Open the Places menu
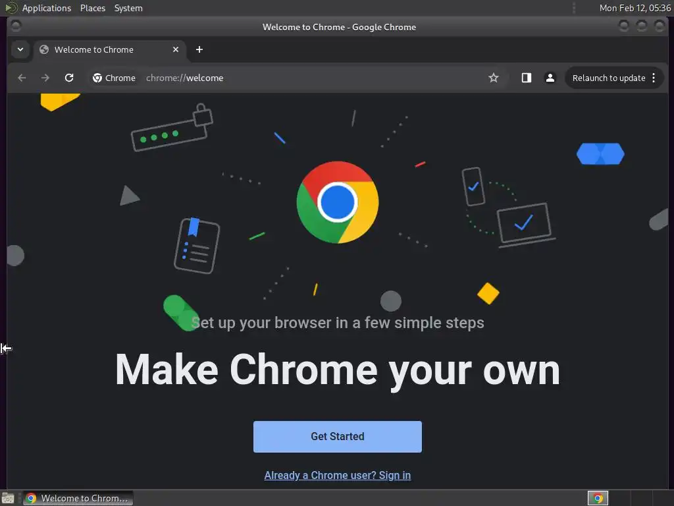Viewport: 674px width, 506px height. [x=93, y=8]
